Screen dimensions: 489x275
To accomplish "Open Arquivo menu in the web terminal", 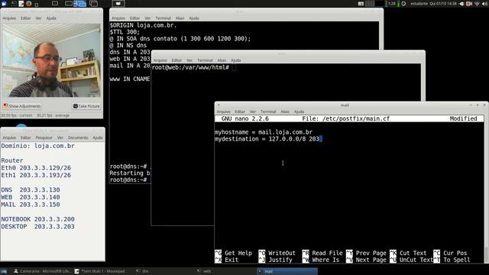I will coord(160,60).
